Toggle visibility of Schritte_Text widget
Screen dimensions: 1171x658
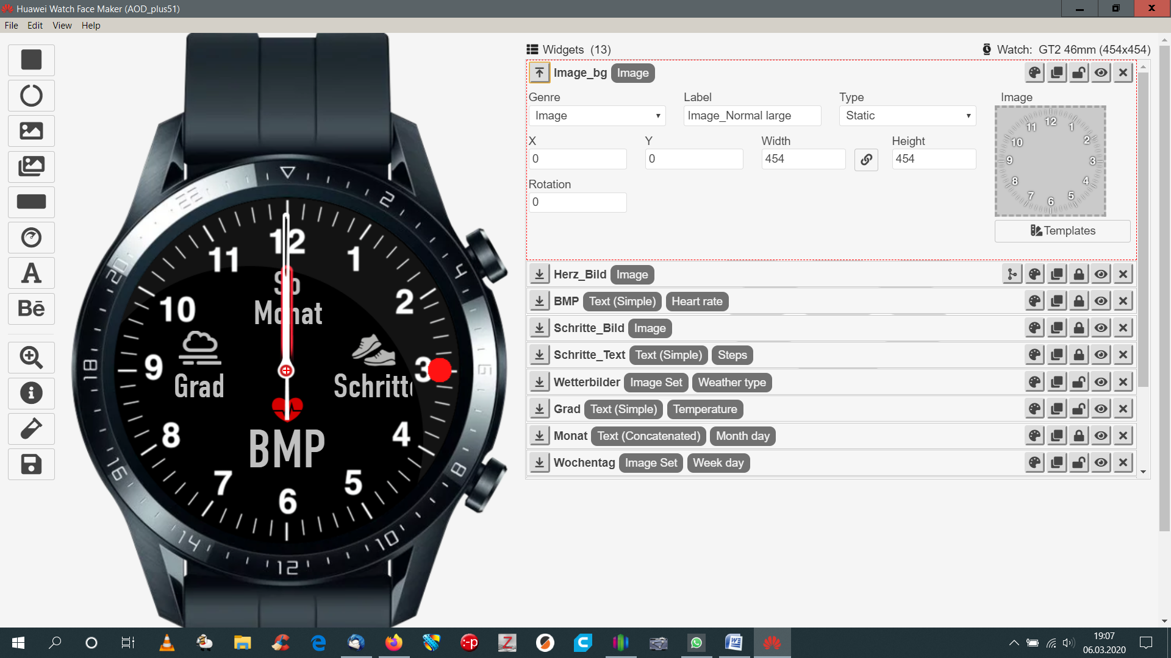pos(1101,355)
